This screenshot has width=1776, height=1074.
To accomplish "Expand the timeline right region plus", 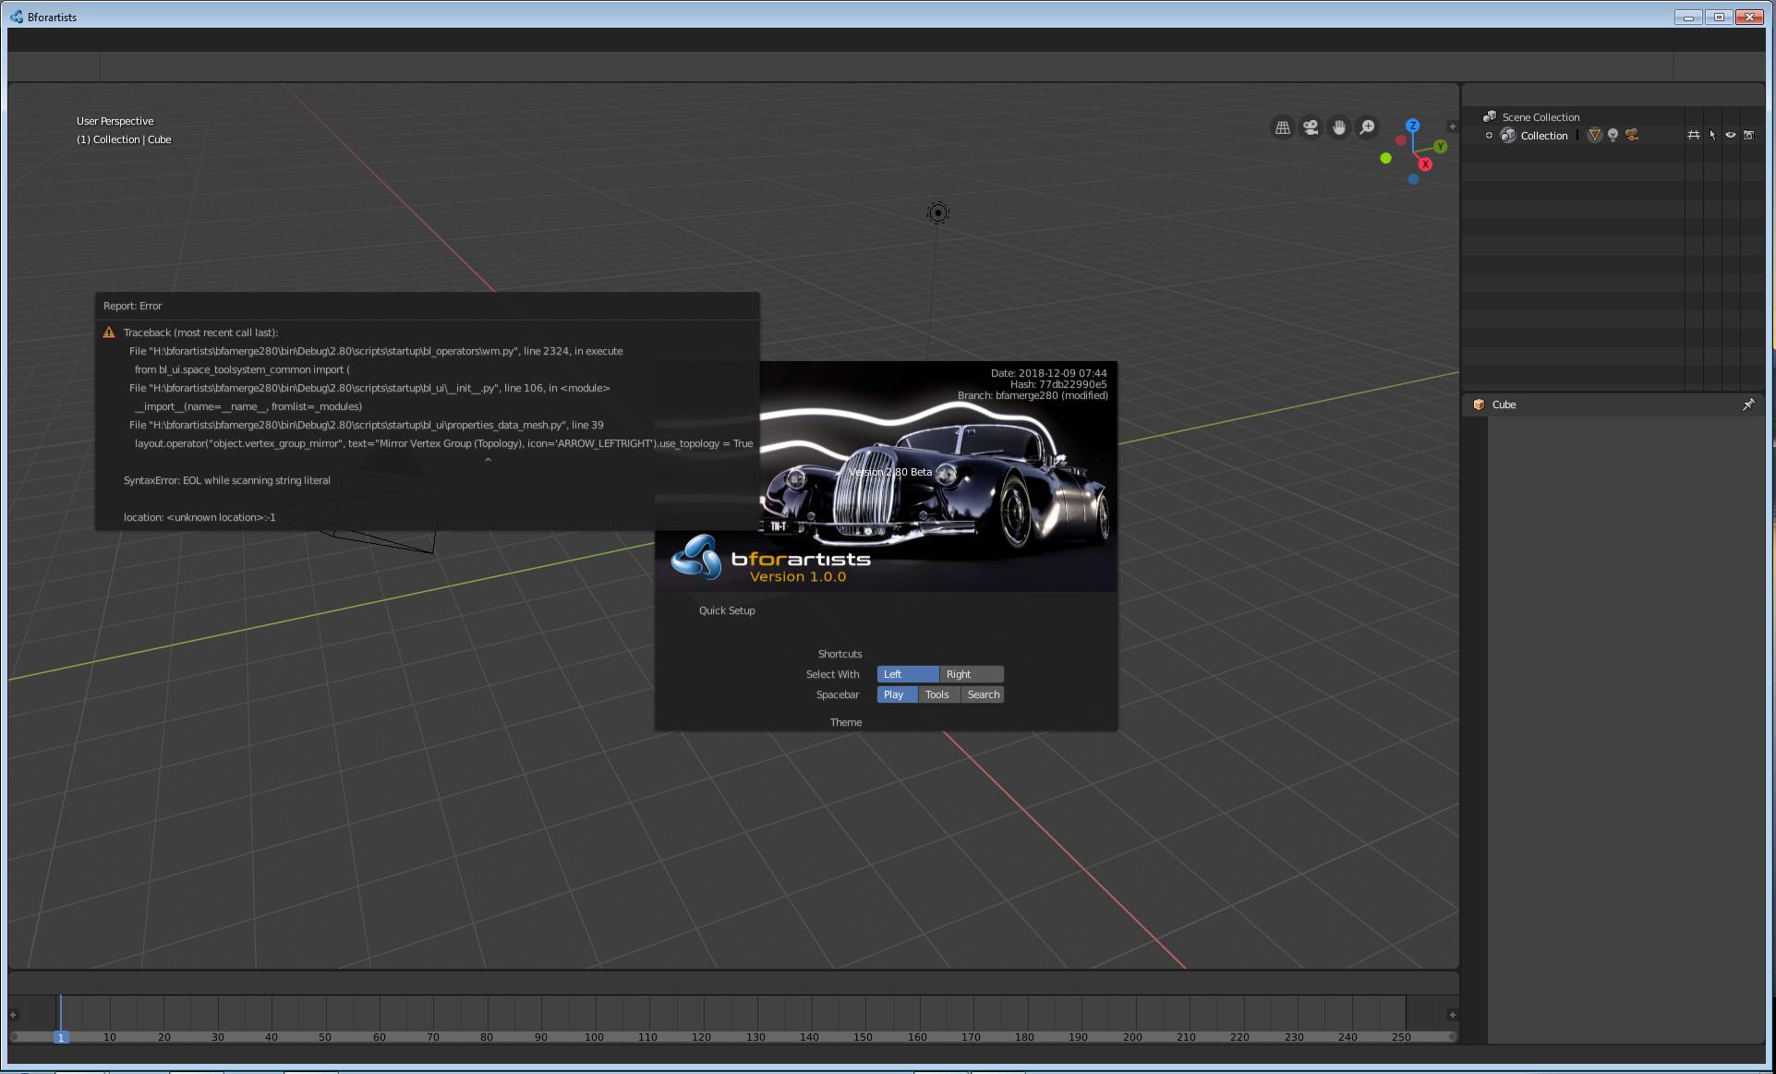I will [1452, 1015].
